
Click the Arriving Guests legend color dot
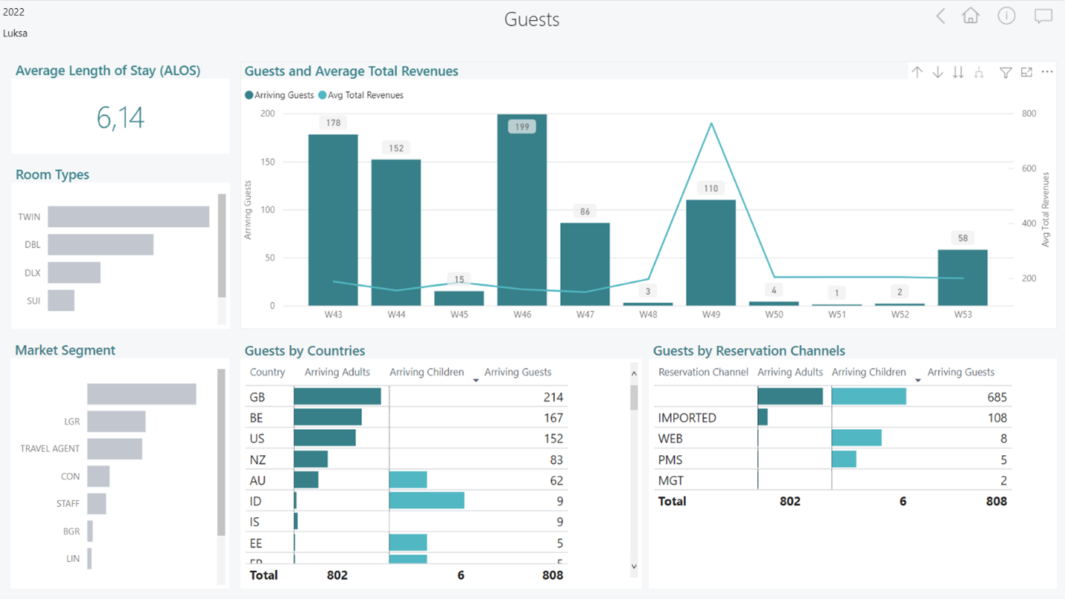pos(249,95)
